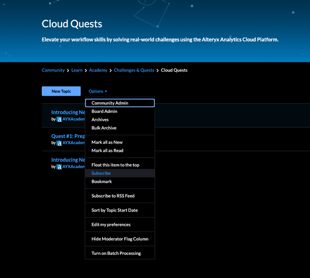Select Community Admin from the menu

click(x=110, y=103)
